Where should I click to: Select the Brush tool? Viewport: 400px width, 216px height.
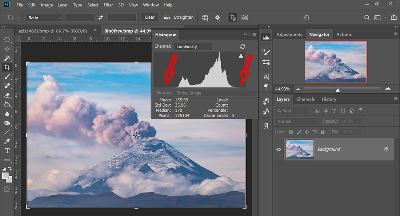pyautogui.click(x=7, y=77)
